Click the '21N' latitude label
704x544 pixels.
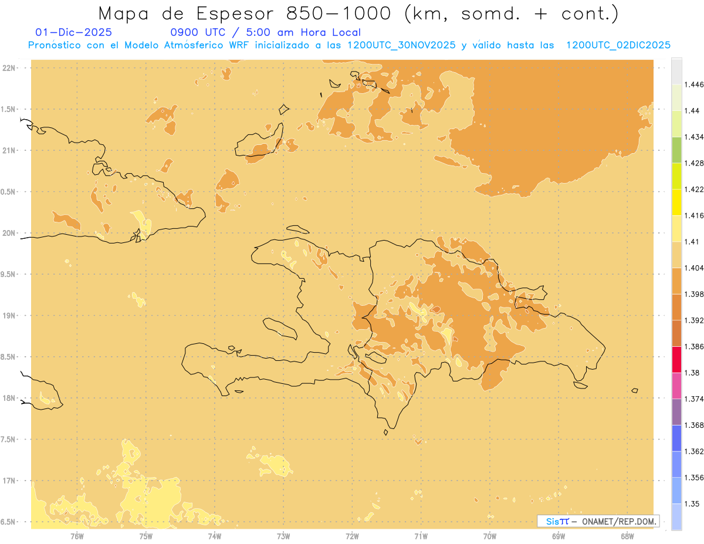point(9,151)
